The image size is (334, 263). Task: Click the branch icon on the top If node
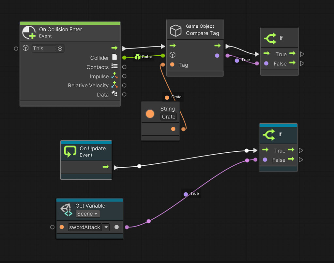(x=270, y=38)
